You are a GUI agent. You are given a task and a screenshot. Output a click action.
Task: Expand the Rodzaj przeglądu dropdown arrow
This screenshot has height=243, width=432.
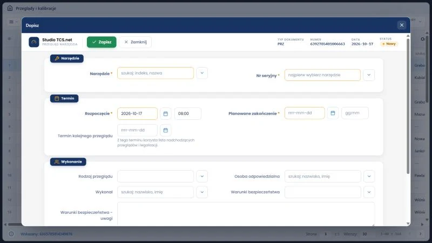pos(202,177)
